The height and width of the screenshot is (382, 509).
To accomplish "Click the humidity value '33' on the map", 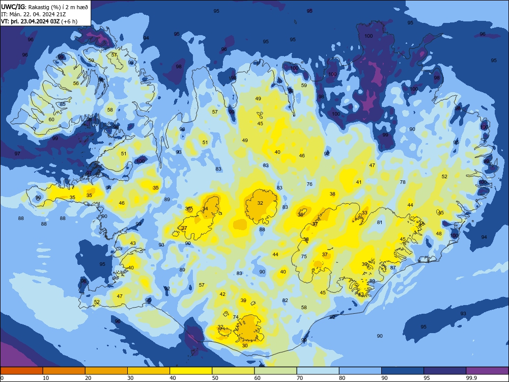I will pos(364,213).
